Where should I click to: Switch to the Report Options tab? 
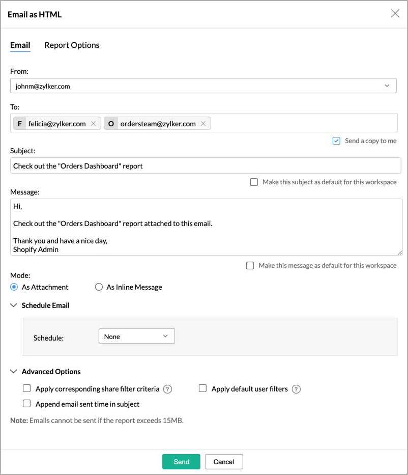(72, 45)
